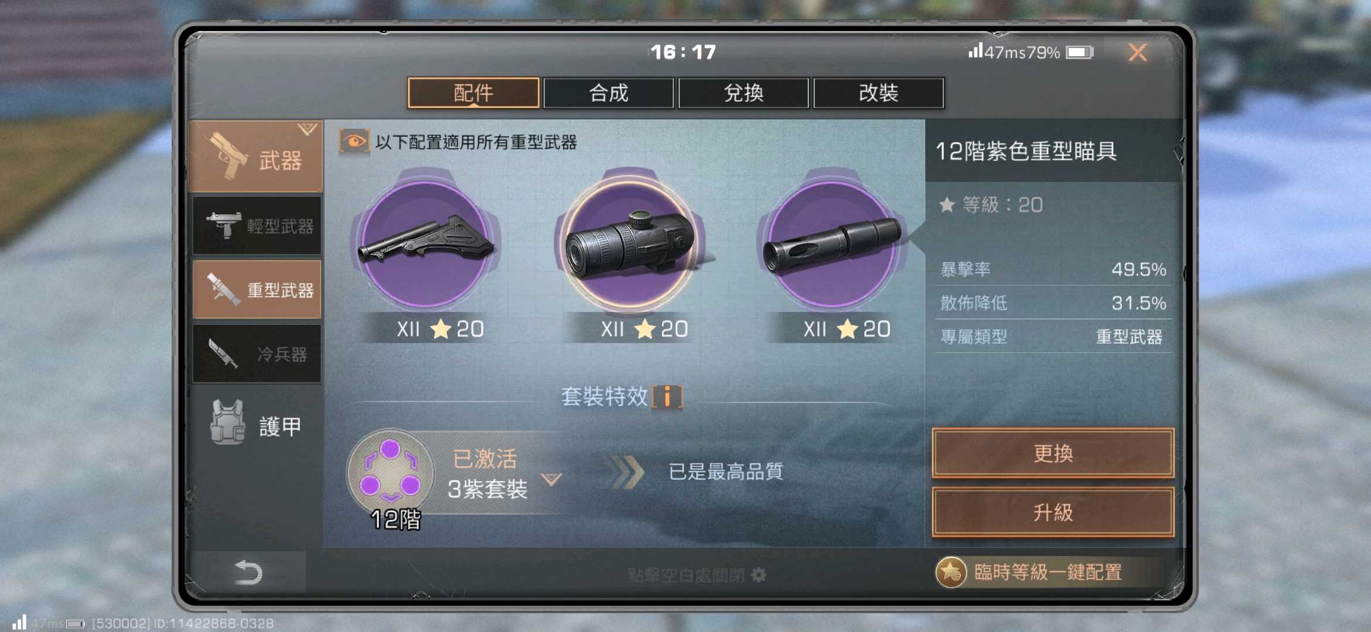
Task: Select 重型武器 heavy weapons item
Action: [x=257, y=289]
